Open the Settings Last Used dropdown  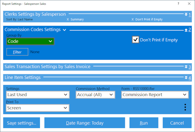(37, 95)
